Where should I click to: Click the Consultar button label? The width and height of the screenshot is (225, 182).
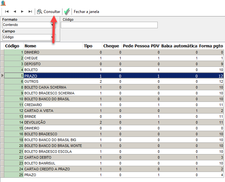pos(52,12)
